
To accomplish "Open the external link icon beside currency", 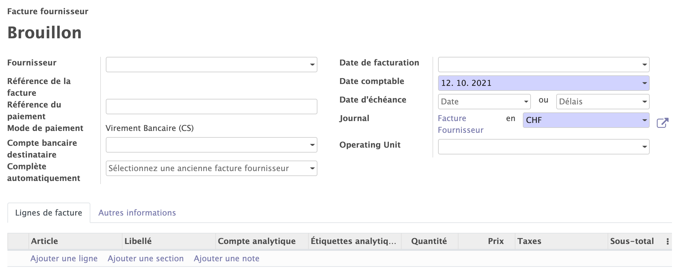I will (x=662, y=123).
